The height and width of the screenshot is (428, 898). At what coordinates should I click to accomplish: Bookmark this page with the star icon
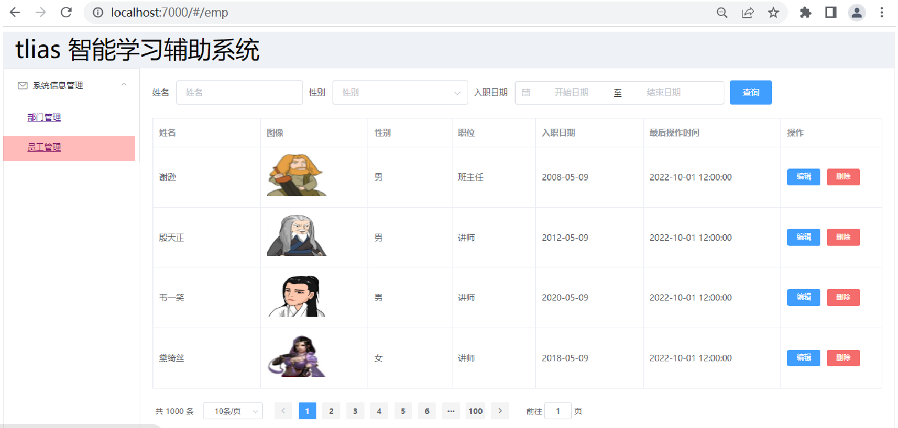pyautogui.click(x=773, y=13)
